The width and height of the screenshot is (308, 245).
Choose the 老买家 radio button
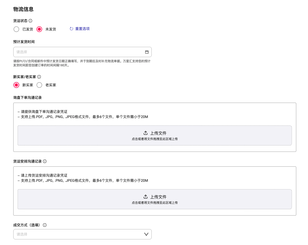(39, 85)
